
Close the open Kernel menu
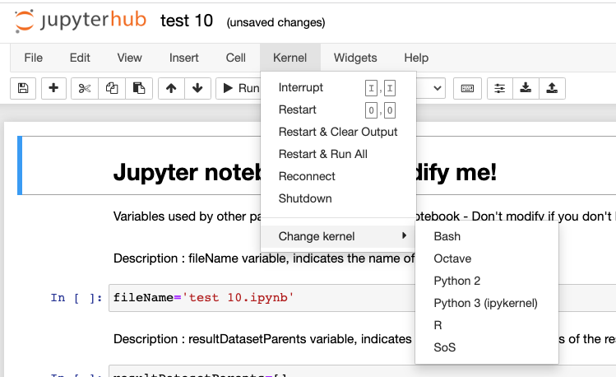[290, 58]
